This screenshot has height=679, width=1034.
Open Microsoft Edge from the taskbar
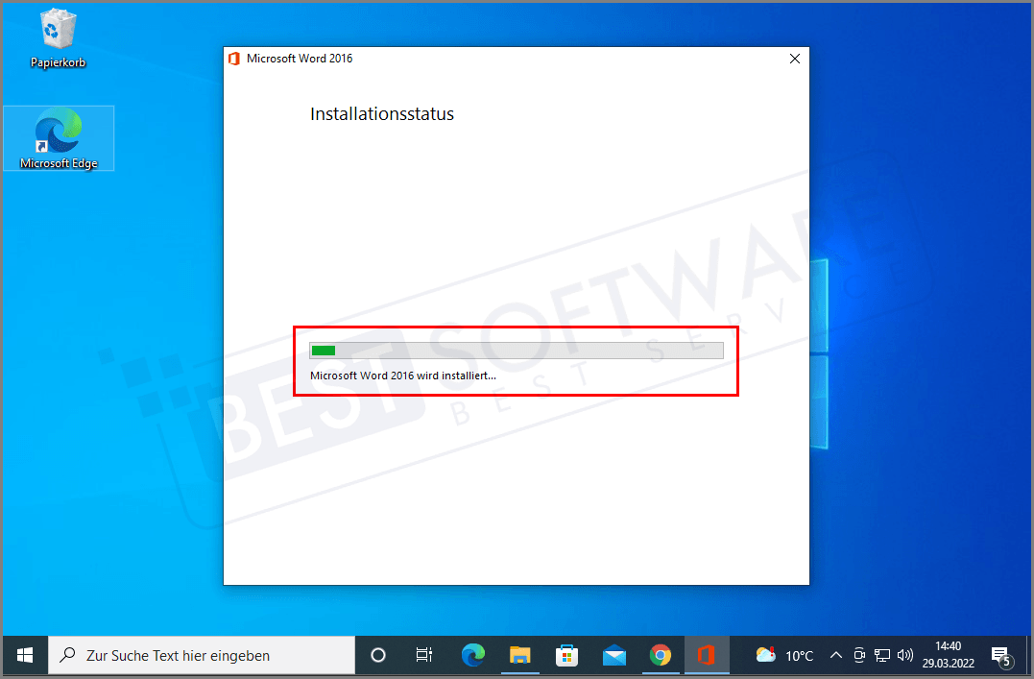[472, 655]
